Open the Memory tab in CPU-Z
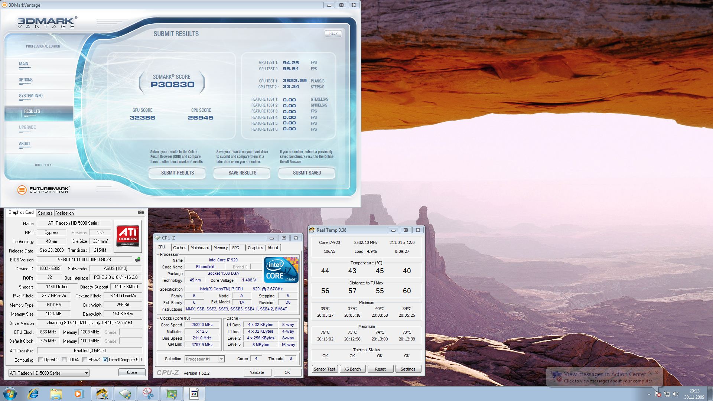Screen dimensions: 713x401 tap(221, 248)
